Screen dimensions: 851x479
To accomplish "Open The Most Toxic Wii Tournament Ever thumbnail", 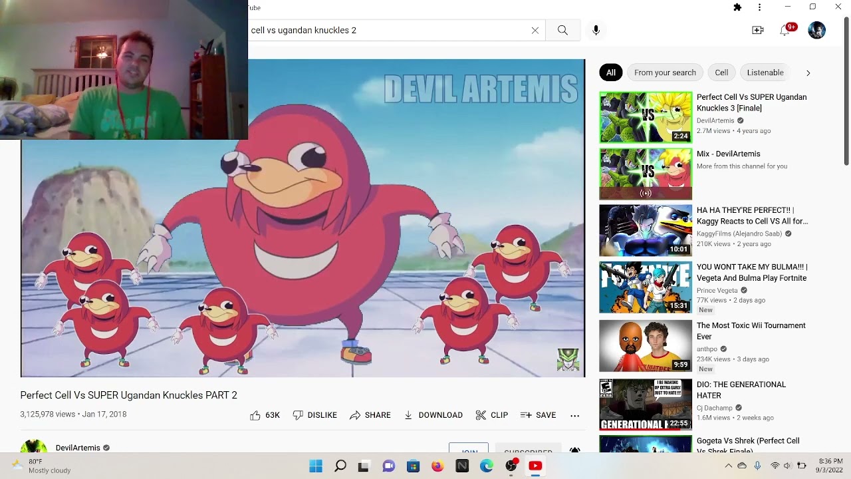I will pyautogui.click(x=646, y=346).
